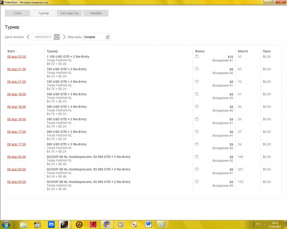
Task: Click history icon for 19:00 350 USD Вхождение #2
Action: [x=197, y=107]
